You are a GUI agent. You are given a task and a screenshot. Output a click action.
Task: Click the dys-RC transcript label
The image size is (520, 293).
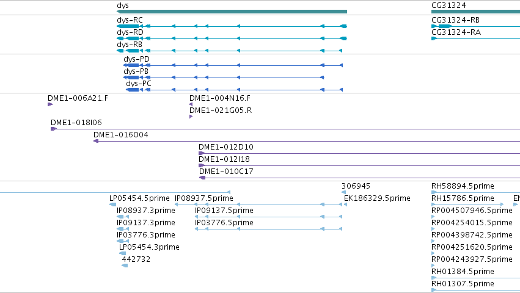[x=130, y=20]
